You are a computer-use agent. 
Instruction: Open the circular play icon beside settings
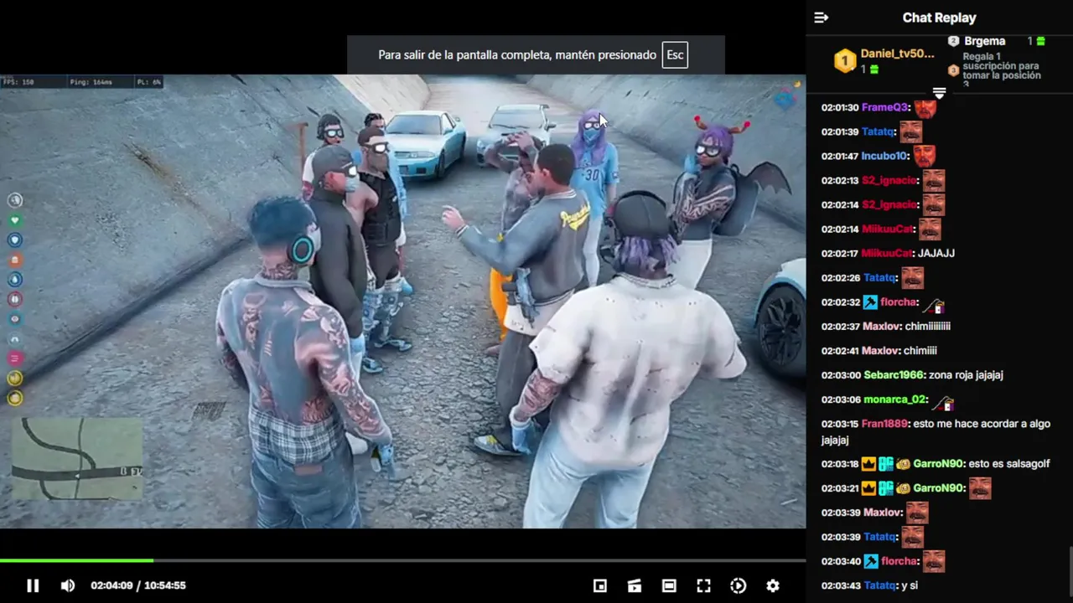[x=739, y=585]
